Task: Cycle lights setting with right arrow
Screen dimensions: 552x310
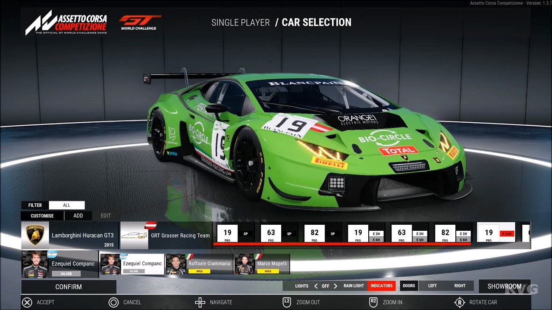Action: [x=336, y=286]
